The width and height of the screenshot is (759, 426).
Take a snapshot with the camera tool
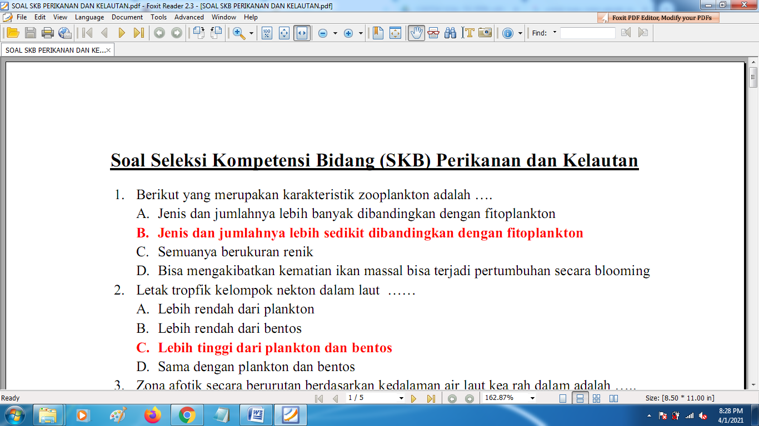(x=486, y=33)
